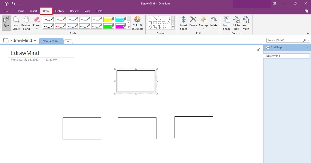Open the Draw tab
This screenshot has height=163, width=311.
click(x=46, y=11)
